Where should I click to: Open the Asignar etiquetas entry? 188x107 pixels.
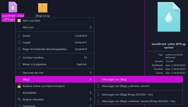[55, 99]
